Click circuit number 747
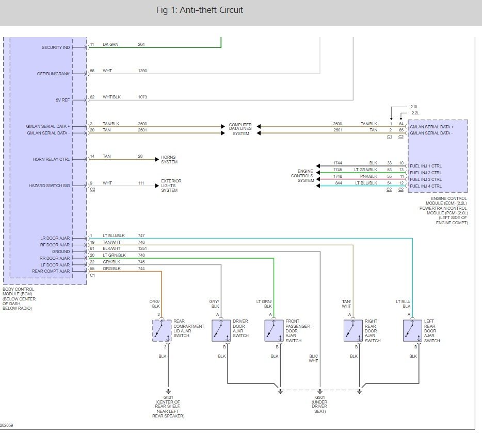Screen dimensions: 482x436 (141, 236)
